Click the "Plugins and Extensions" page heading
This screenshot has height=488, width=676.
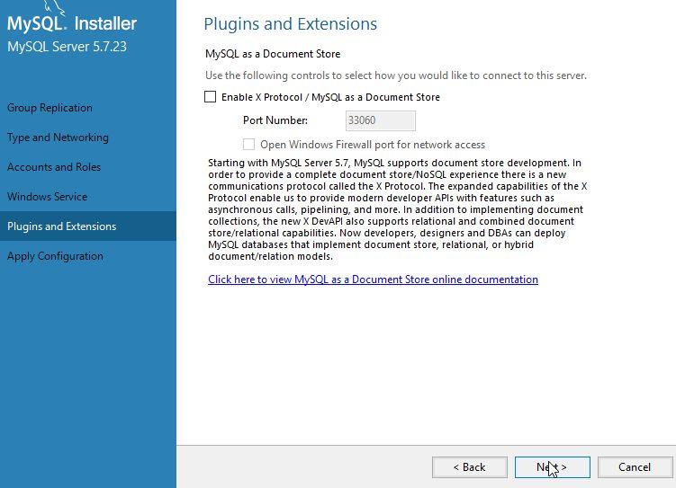point(290,23)
